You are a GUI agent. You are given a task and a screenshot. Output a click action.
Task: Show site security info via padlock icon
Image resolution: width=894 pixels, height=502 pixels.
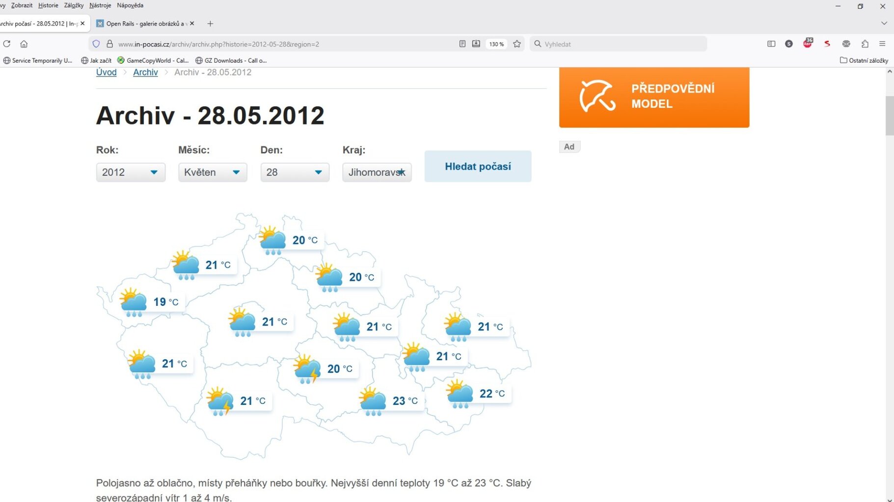click(x=109, y=44)
